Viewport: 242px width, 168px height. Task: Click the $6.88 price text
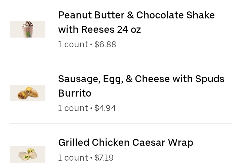point(105,45)
